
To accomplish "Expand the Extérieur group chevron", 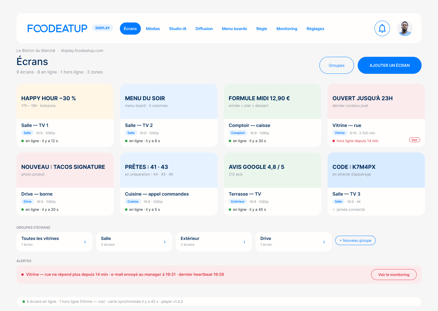I will [244, 242].
